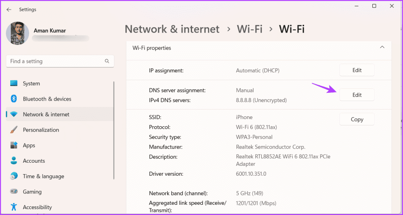The image size is (403, 215).
Task: Click the Time & language clock icon
Action: click(14, 176)
